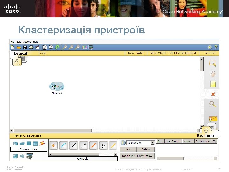Pick the Phone cable connection
Screen dimensions: 229x172
[103, 146]
